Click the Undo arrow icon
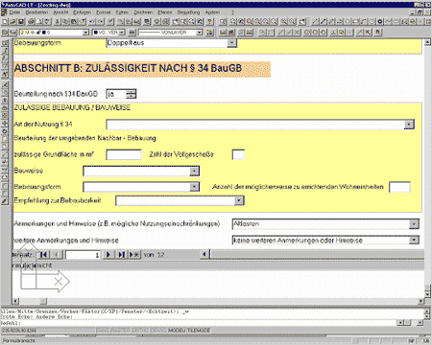This screenshot has height=345, width=432. [92, 22]
